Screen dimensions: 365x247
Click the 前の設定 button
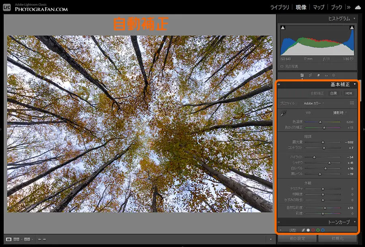pos(297,238)
